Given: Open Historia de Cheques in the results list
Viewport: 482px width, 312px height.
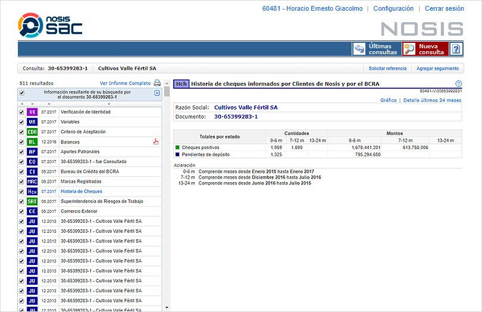Looking at the screenshot, I should click(x=81, y=191).
